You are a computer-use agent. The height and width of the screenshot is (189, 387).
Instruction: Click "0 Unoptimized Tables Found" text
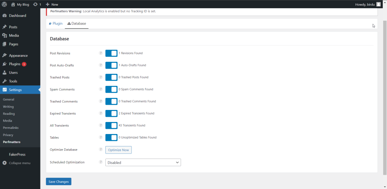click(x=138, y=137)
